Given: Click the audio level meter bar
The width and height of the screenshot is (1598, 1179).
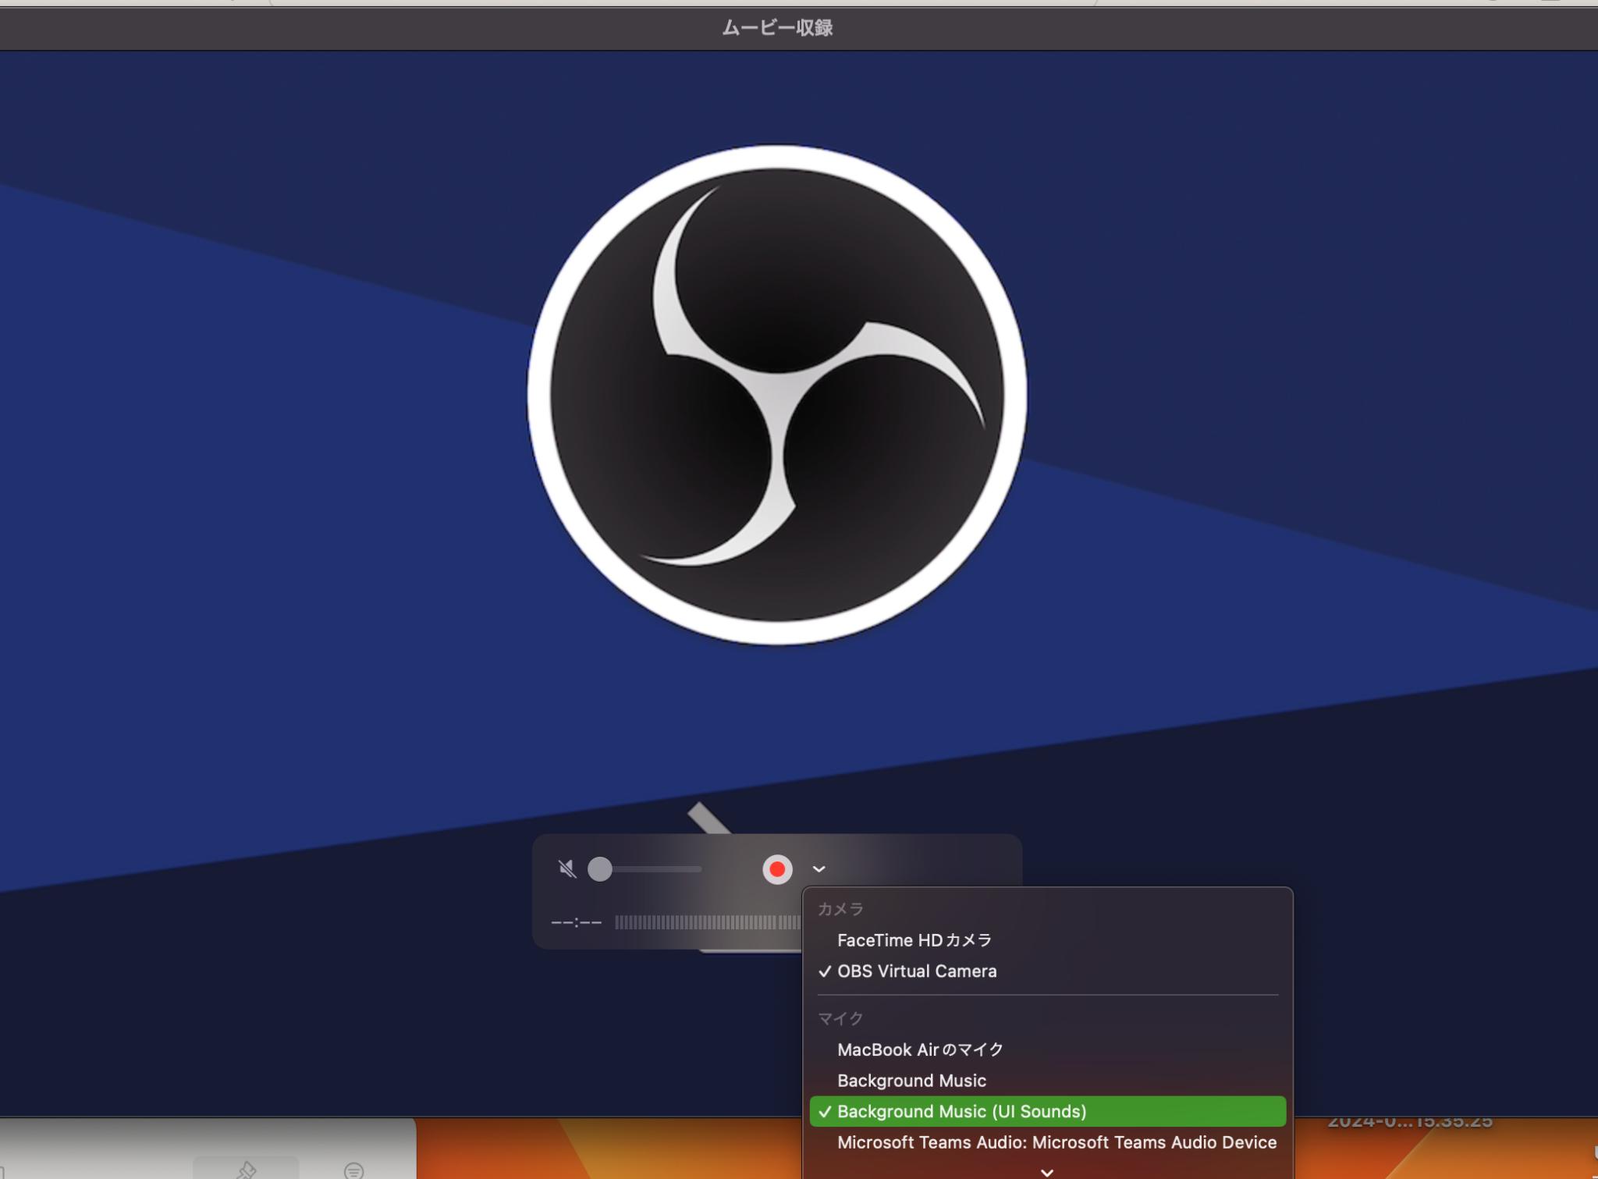Looking at the screenshot, I should click(x=708, y=922).
